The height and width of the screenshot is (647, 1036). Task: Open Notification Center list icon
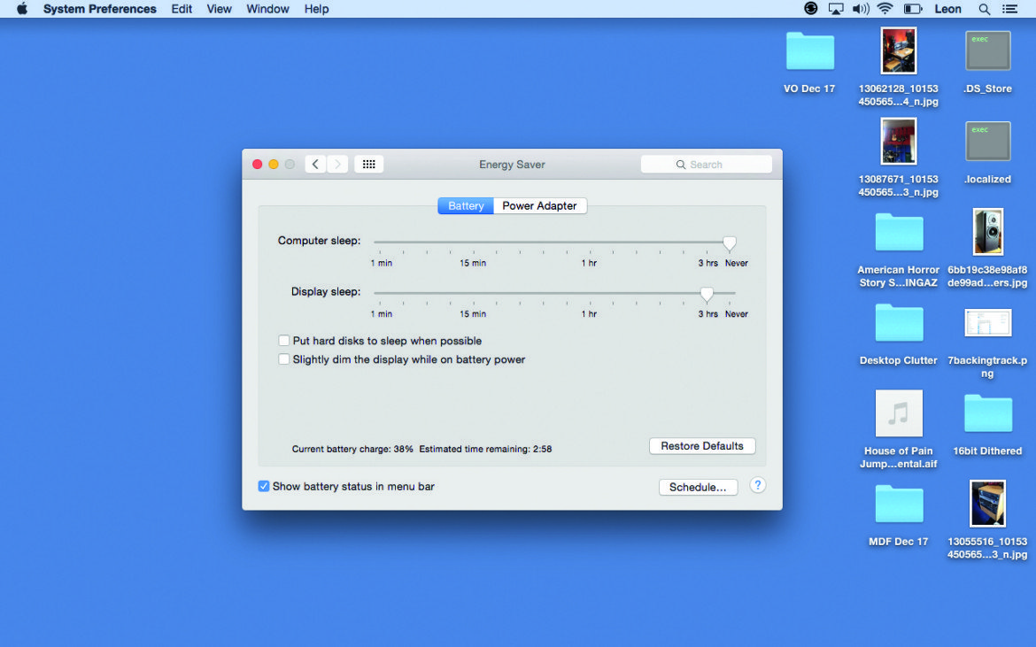[x=1009, y=9]
